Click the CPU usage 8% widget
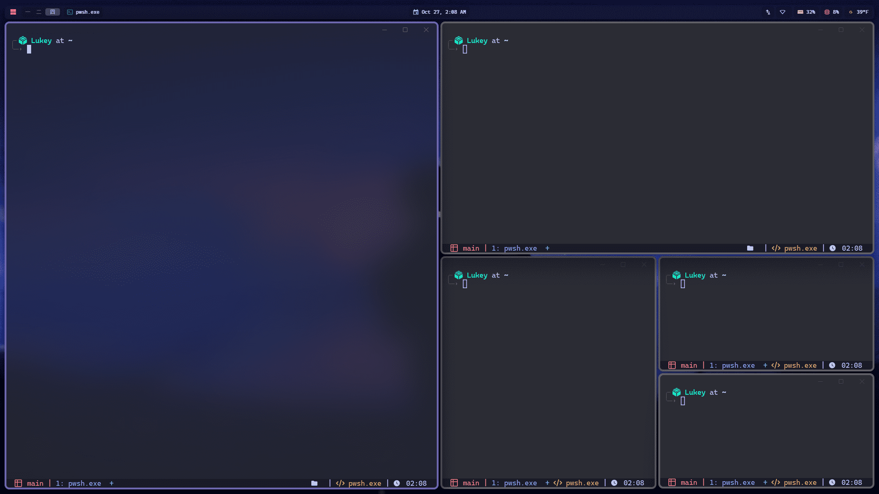The width and height of the screenshot is (879, 494). pos(831,12)
